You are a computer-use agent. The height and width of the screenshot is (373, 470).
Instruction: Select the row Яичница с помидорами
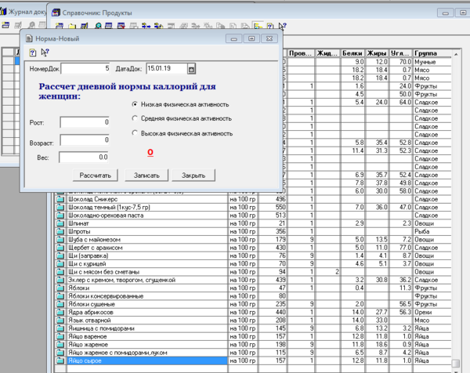coord(253,328)
